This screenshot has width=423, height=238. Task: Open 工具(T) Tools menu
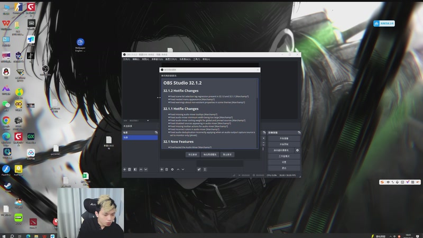pyautogui.click(x=196, y=59)
